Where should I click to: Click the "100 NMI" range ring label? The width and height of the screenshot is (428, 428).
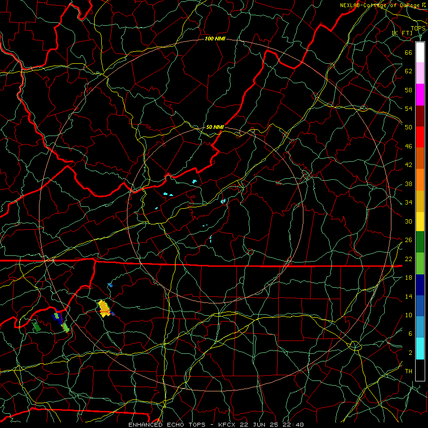pos(215,39)
